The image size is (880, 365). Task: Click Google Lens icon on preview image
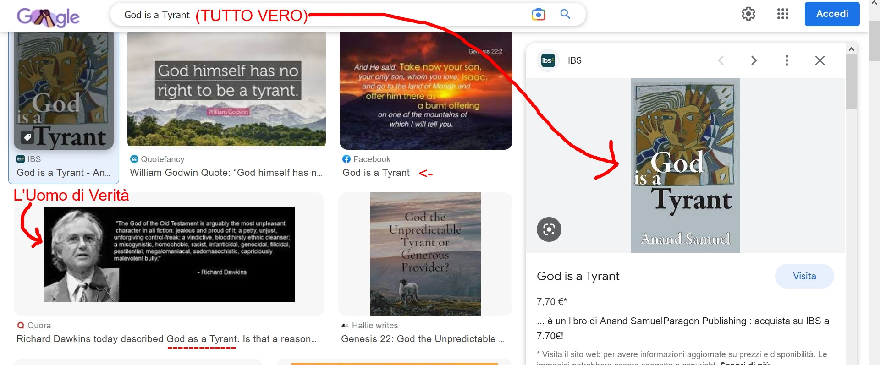click(x=549, y=229)
